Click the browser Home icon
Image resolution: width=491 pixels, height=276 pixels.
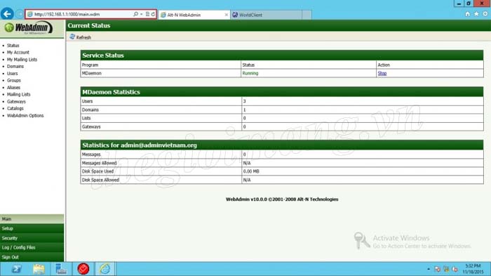click(x=467, y=14)
